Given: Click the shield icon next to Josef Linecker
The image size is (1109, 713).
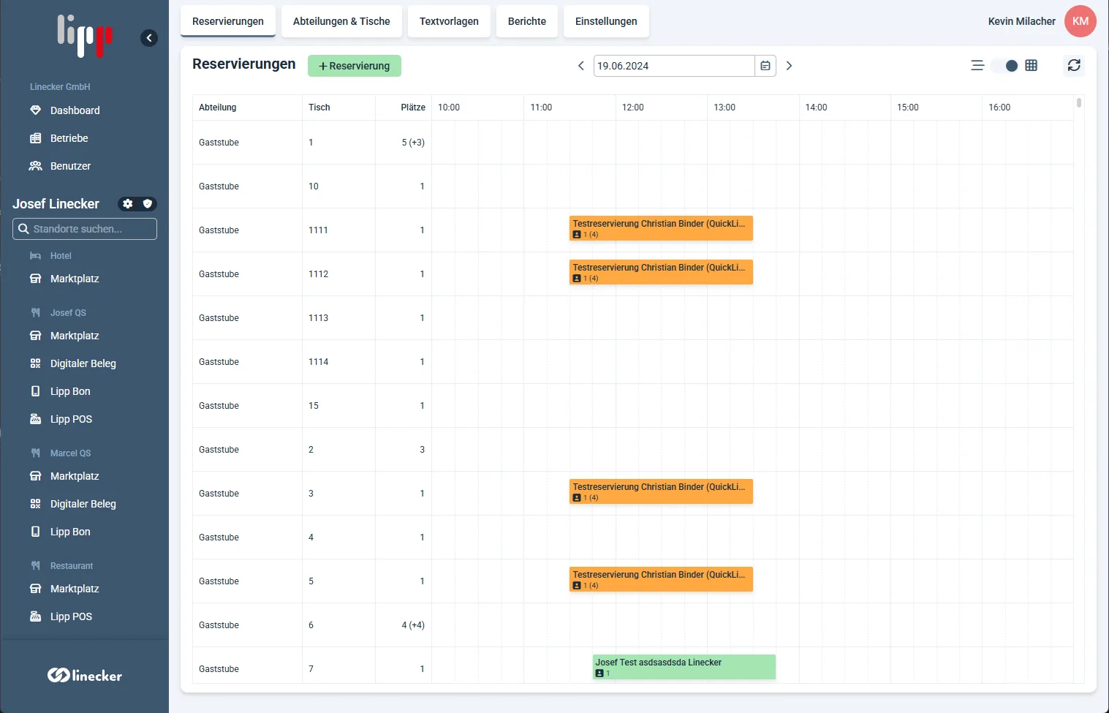Looking at the screenshot, I should click(148, 204).
